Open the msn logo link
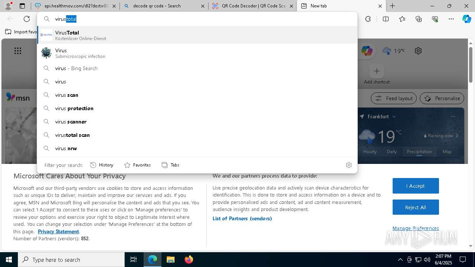The height and width of the screenshot is (267, 475). (18, 98)
